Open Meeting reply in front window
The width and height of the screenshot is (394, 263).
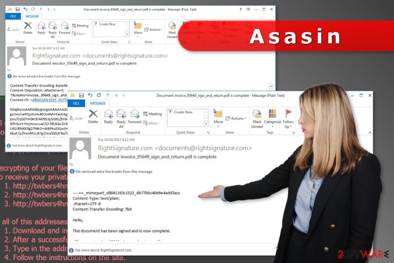point(152,114)
